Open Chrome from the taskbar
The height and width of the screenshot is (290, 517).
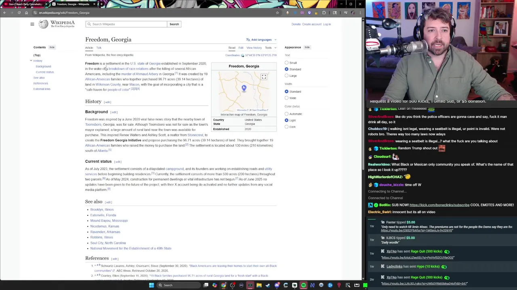(223, 285)
